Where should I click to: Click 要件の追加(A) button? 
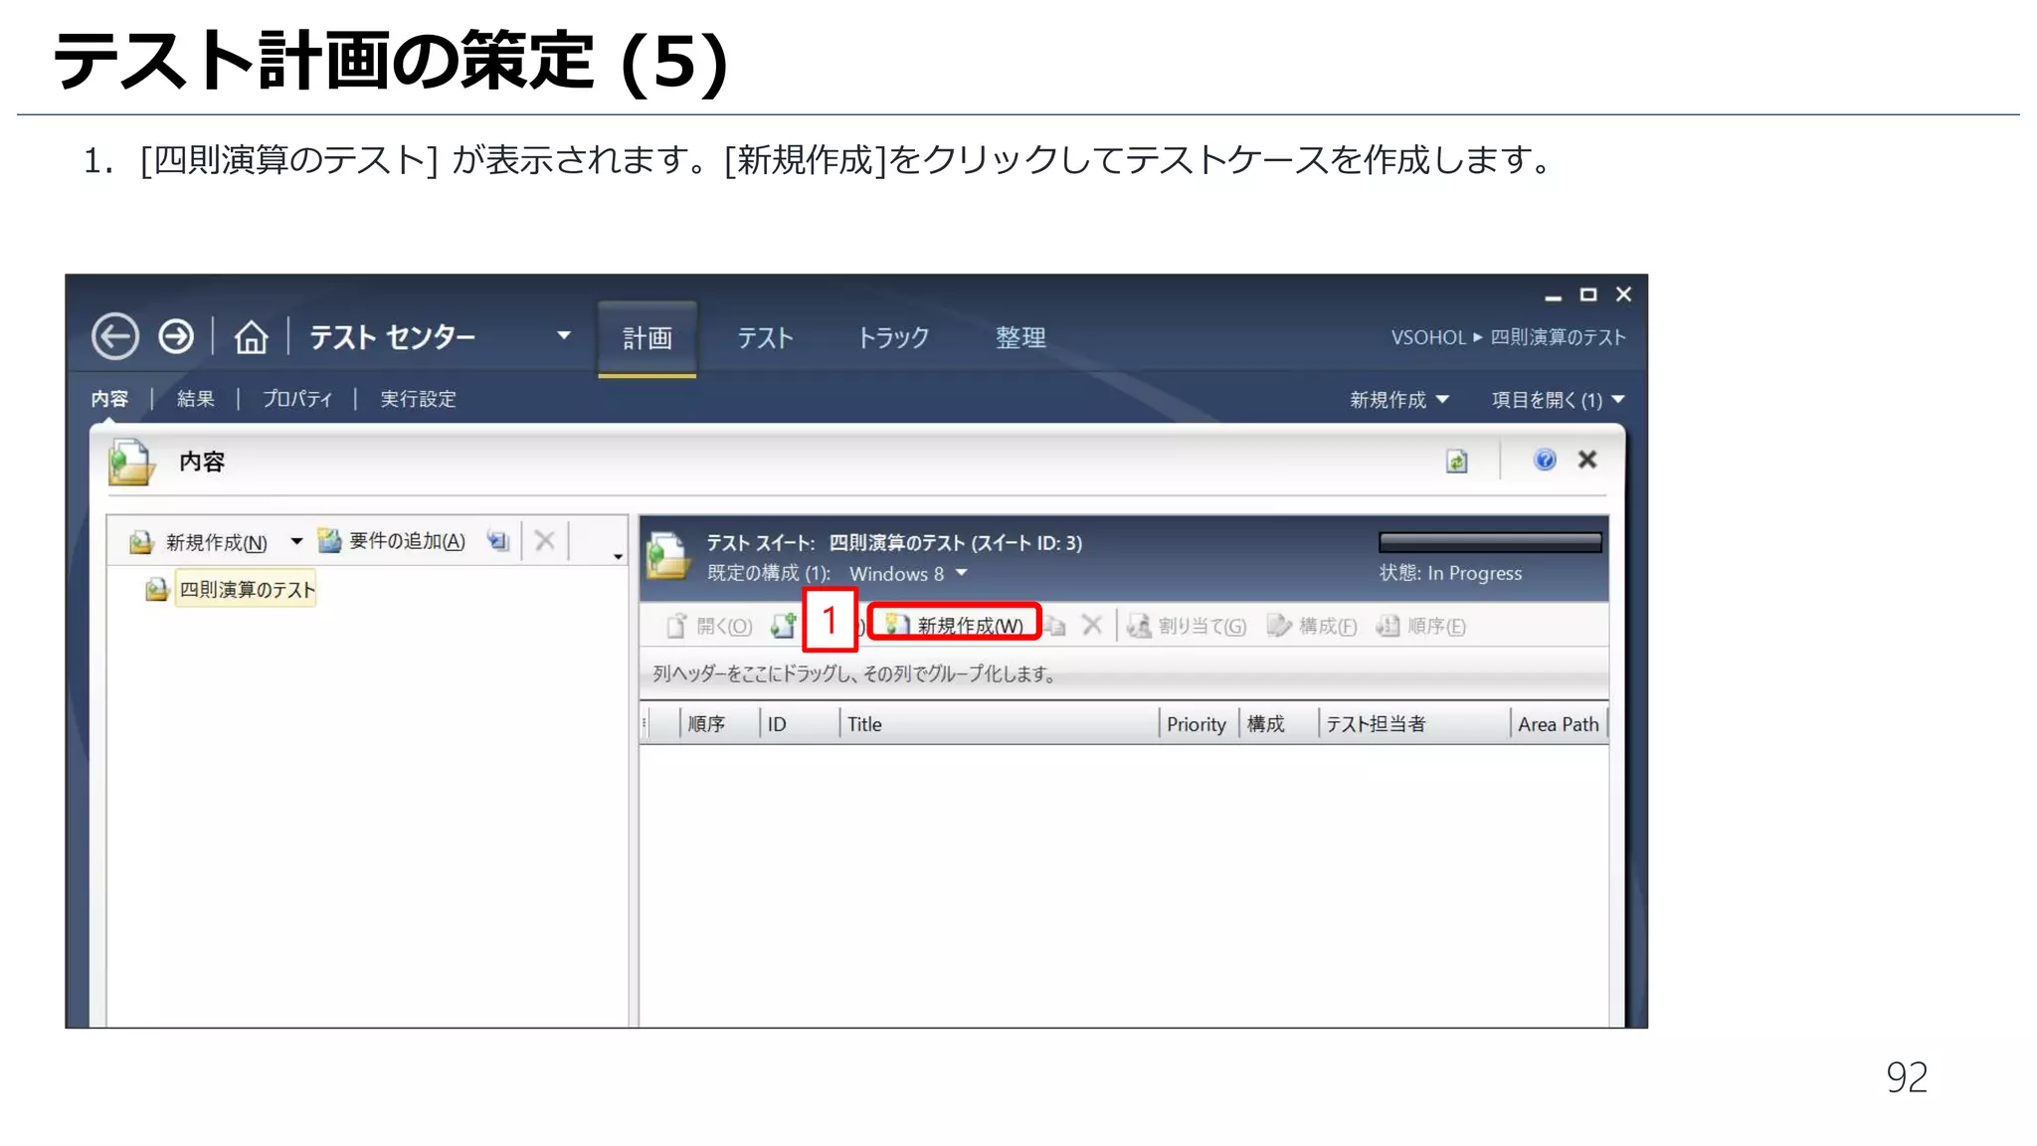tap(392, 541)
